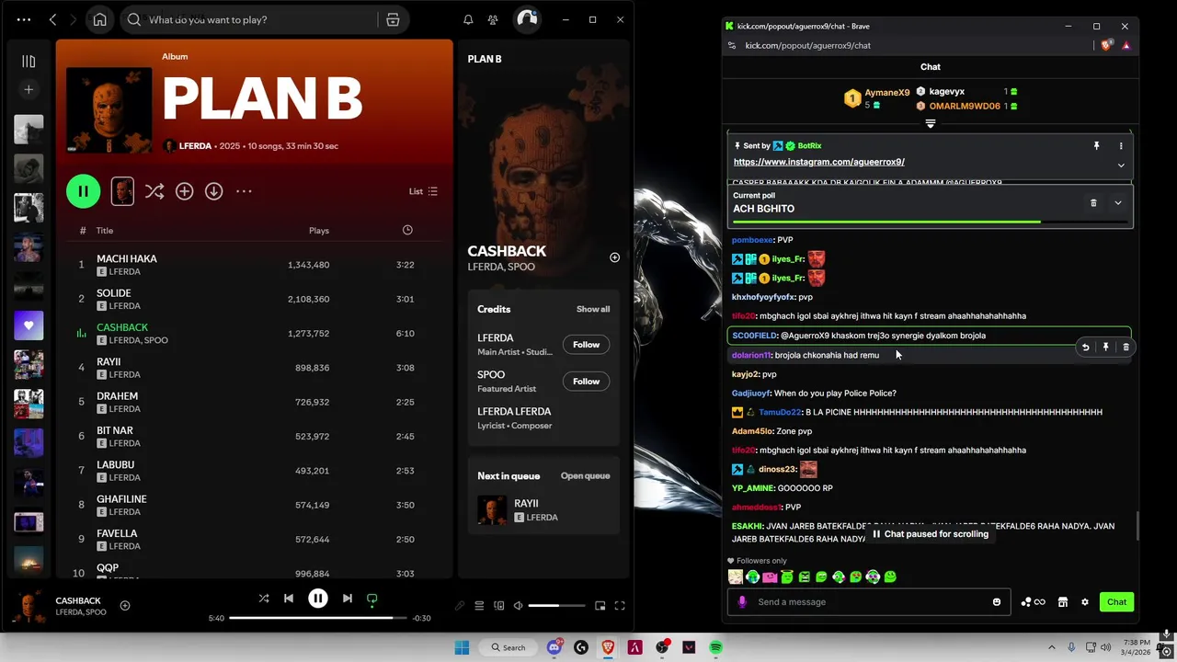Toggle the queue icon in player bar
Viewport: 1177px width, 662px height.
(x=479, y=606)
